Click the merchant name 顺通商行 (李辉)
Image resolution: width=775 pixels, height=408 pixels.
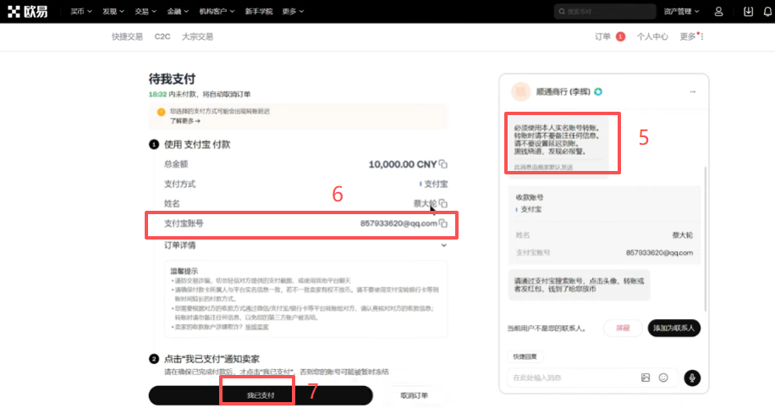(563, 91)
